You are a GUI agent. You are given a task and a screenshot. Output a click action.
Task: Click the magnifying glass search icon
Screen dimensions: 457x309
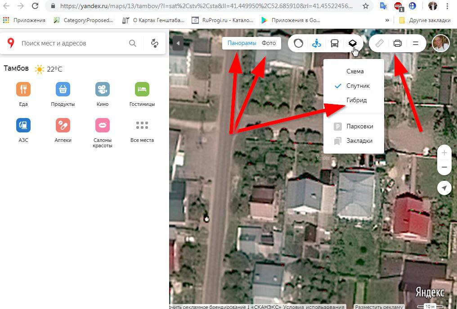click(x=133, y=43)
